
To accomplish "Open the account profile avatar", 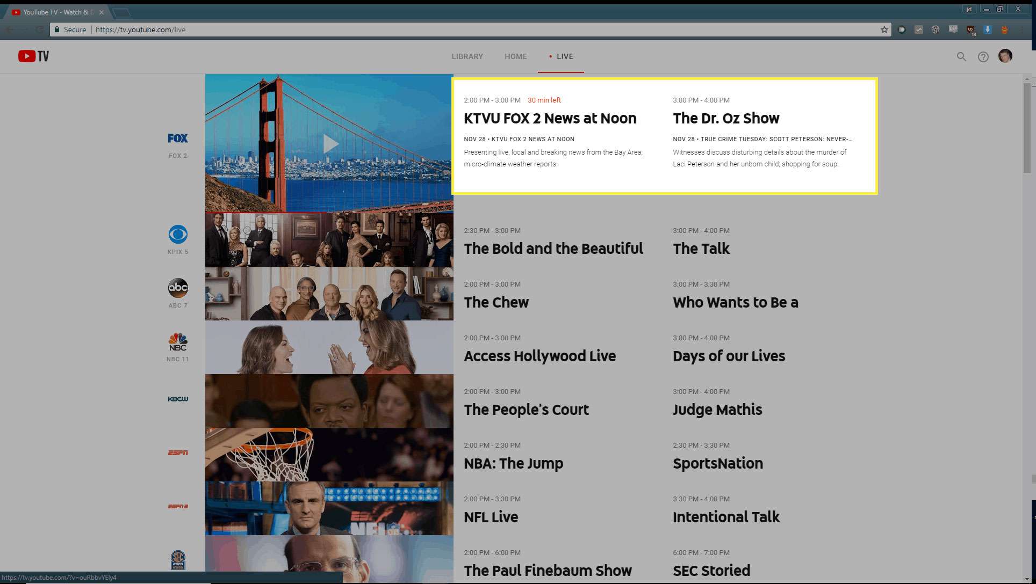I will (1005, 56).
